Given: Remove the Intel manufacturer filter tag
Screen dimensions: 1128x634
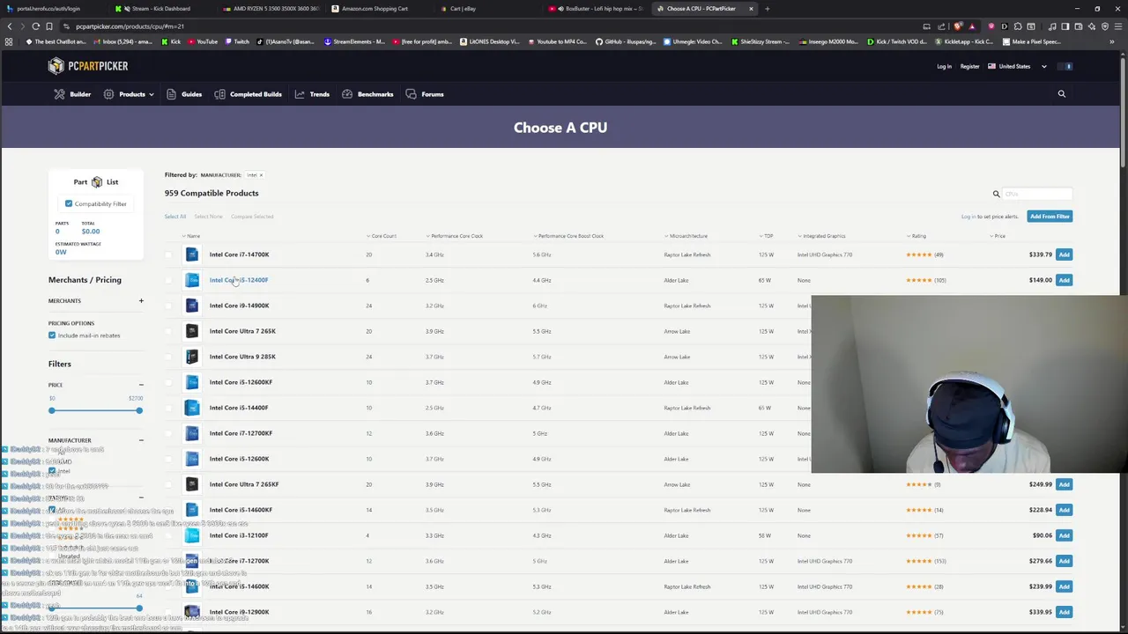Looking at the screenshot, I should (x=261, y=175).
